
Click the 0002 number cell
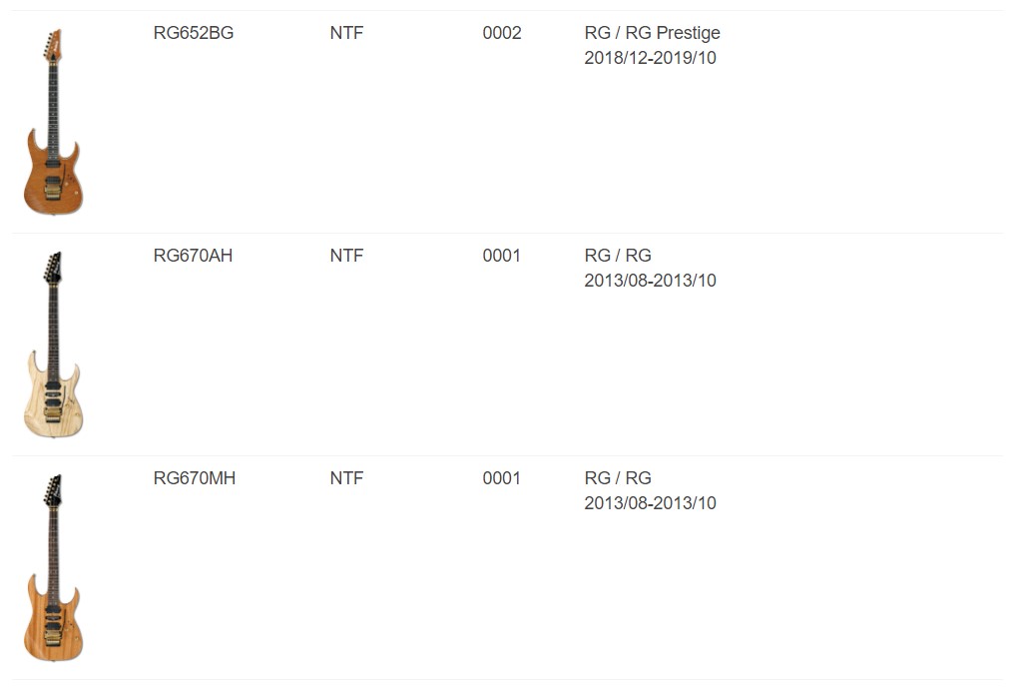coord(502,33)
